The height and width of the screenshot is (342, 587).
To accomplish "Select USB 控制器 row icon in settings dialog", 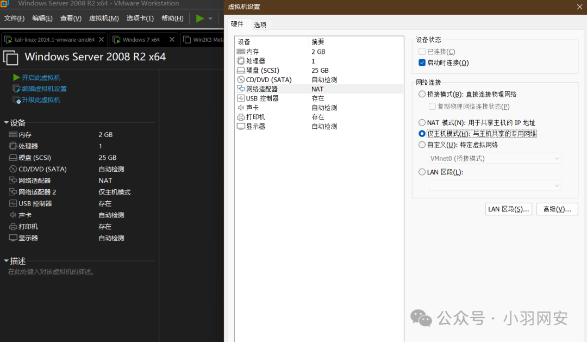I will 241,98.
